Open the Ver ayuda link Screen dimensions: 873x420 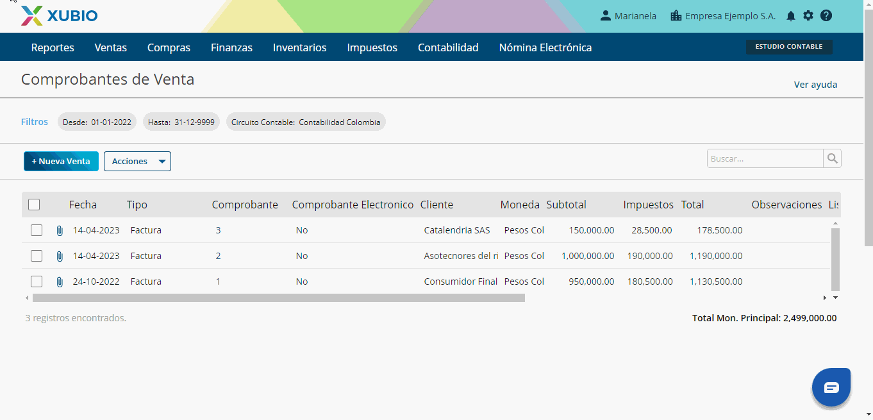point(815,85)
